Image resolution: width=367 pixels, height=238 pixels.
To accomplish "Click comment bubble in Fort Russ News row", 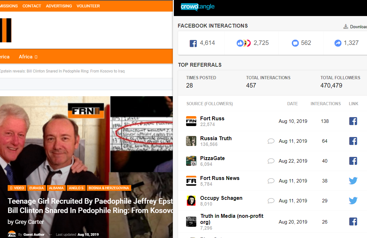I will 271,181.
